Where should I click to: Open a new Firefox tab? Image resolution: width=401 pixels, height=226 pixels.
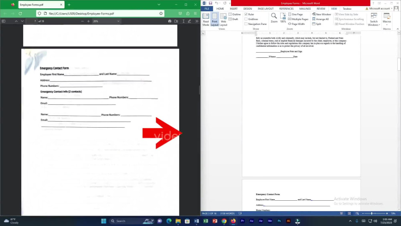[69, 4]
